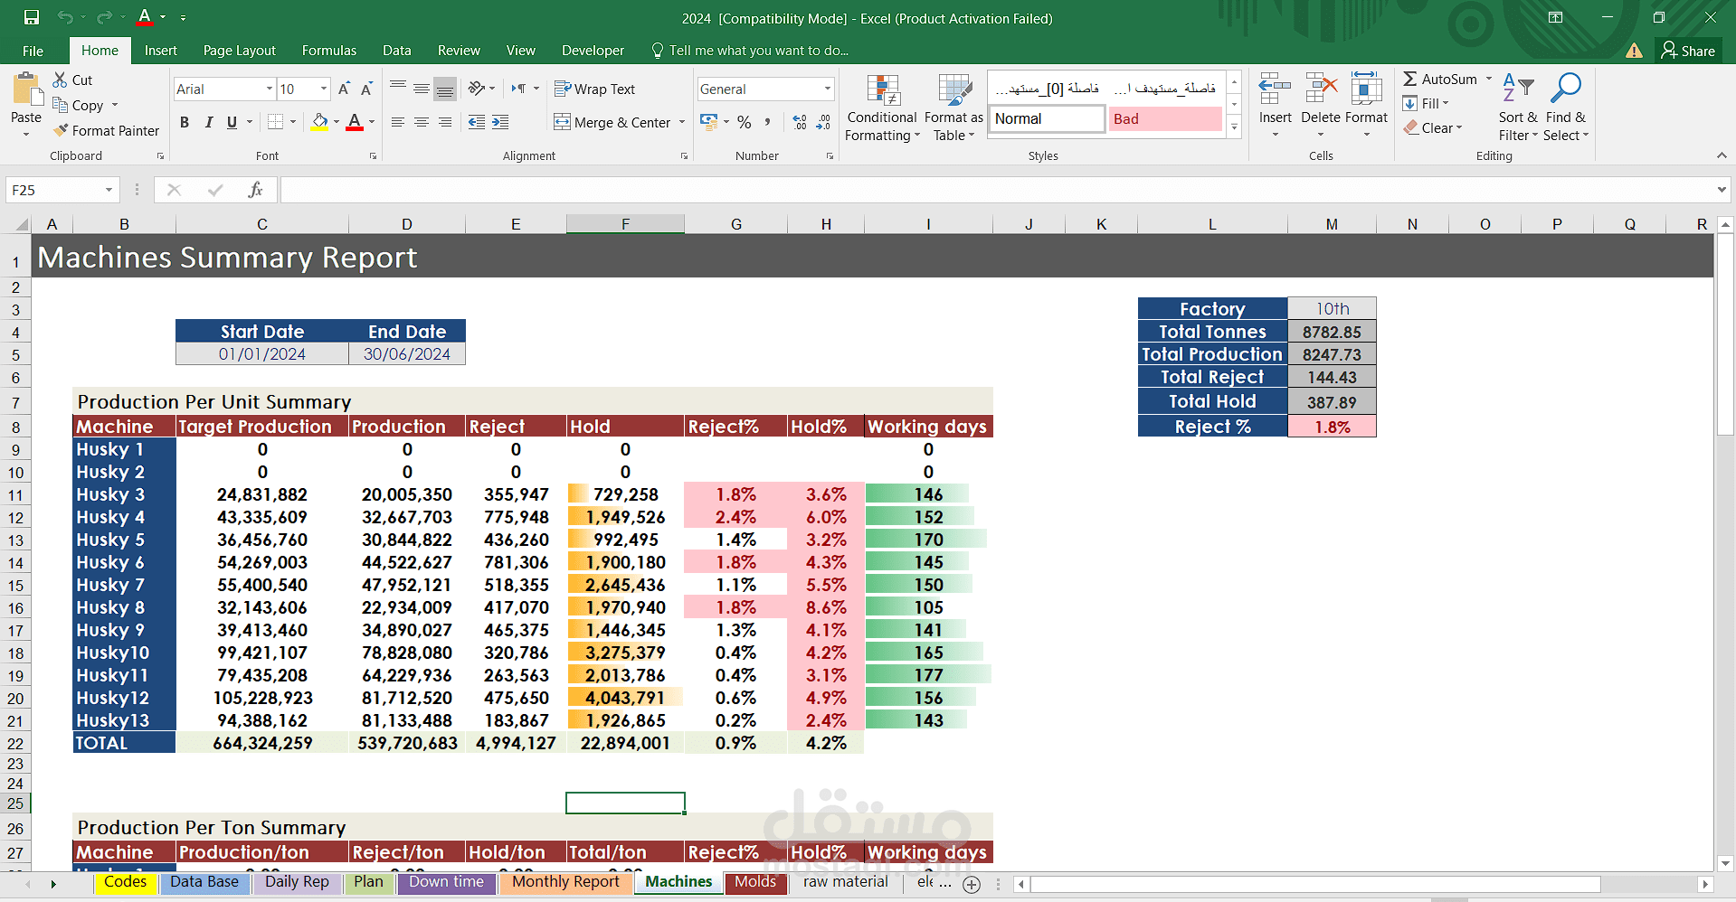Image resolution: width=1736 pixels, height=902 pixels.
Task: Switch to the Developer ribbon tab
Action: point(593,51)
